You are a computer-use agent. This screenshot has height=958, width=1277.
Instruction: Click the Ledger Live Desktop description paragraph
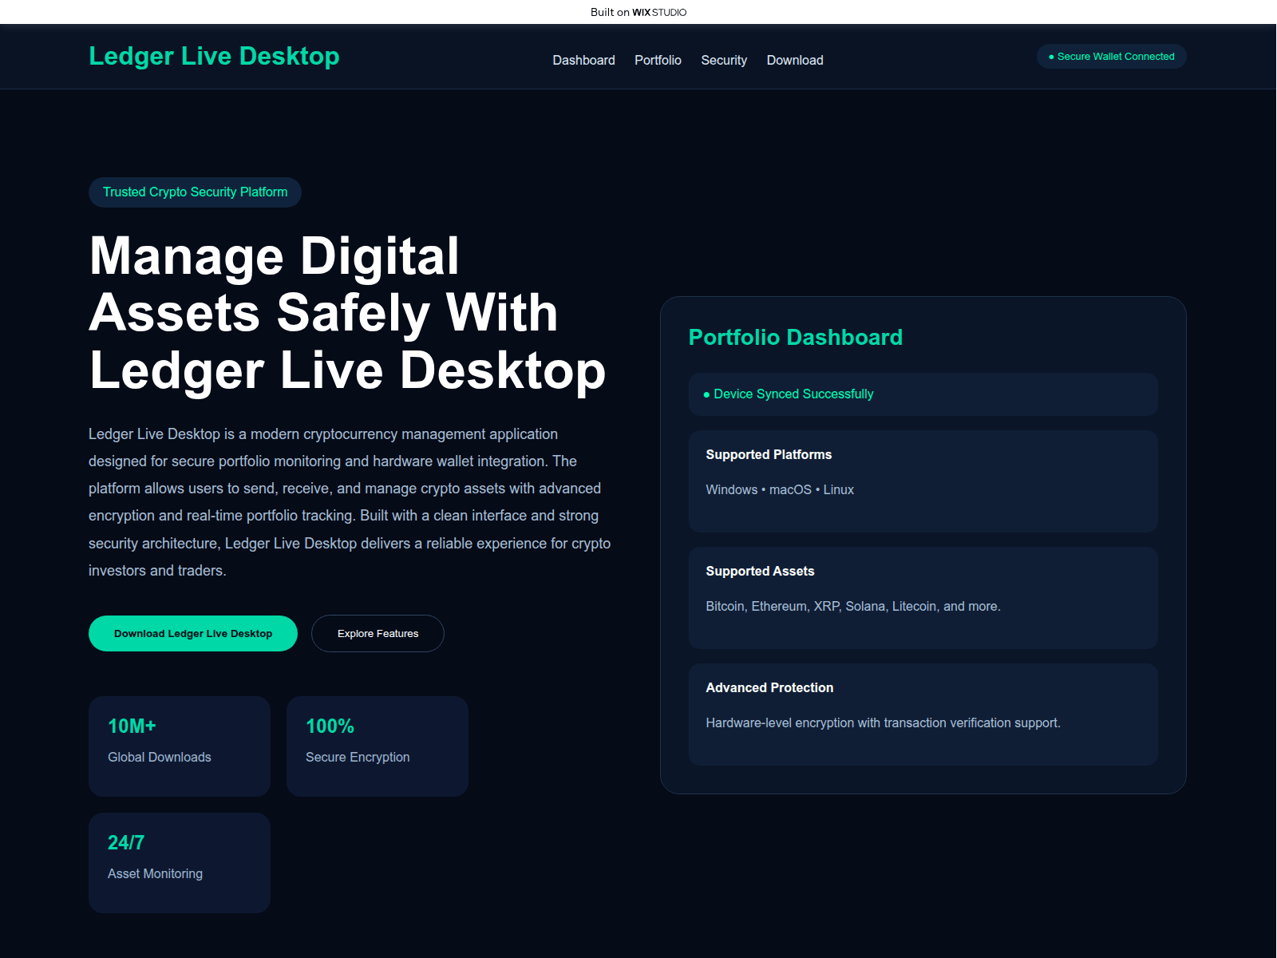coord(350,502)
